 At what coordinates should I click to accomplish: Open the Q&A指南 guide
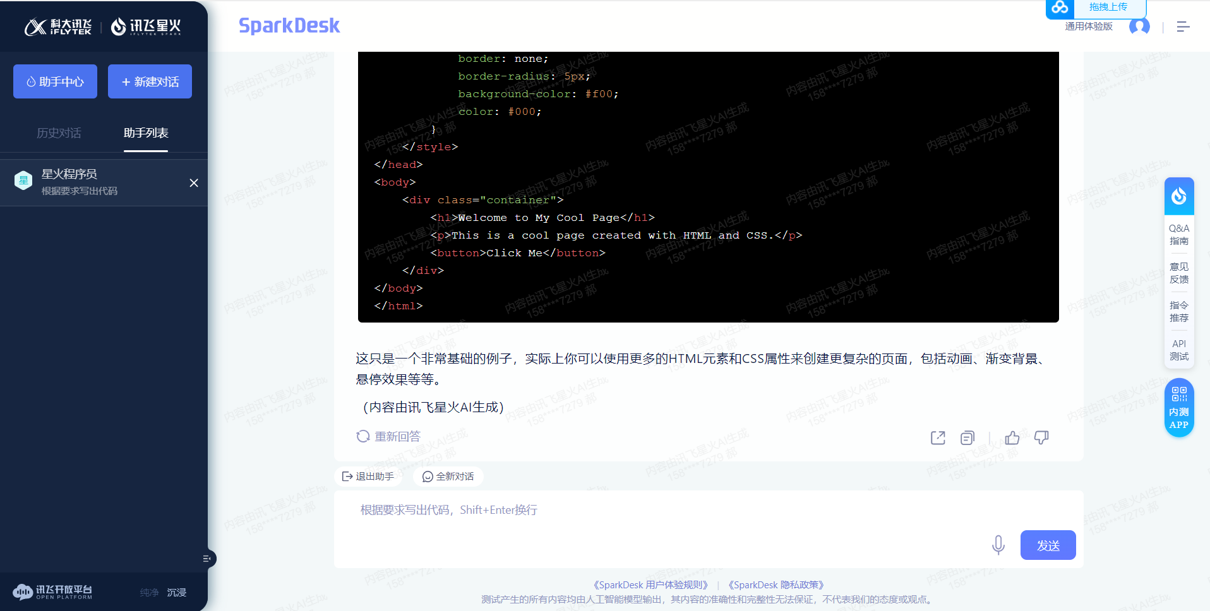point(1179,235)
